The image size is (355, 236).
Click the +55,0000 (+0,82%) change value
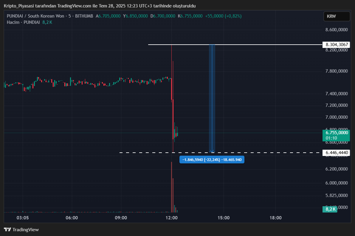point(223,16)
